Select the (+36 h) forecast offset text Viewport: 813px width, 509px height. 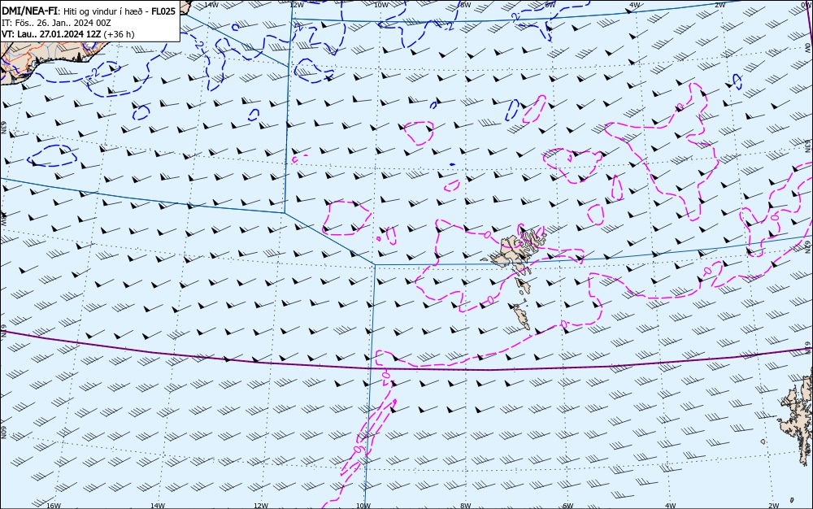coord(120,34)
